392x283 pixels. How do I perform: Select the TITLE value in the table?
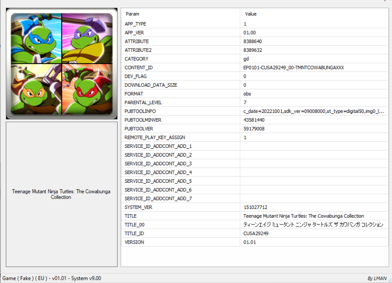point(304,216)
